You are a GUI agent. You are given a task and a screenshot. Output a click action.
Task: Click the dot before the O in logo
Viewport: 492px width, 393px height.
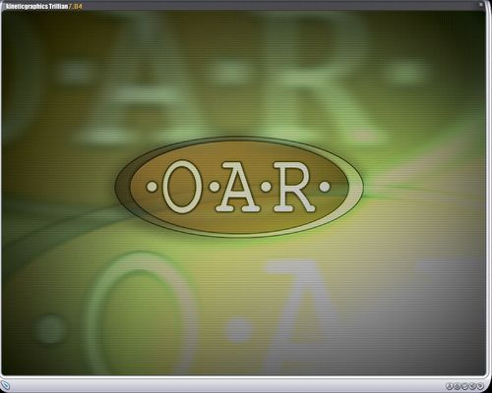coord(152,188)
